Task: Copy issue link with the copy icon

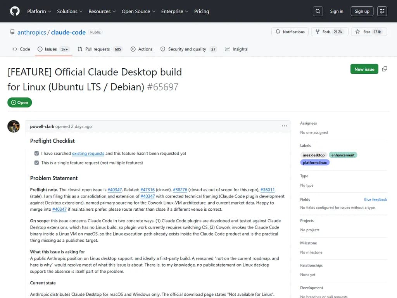Action: click(x=385, y=69)
